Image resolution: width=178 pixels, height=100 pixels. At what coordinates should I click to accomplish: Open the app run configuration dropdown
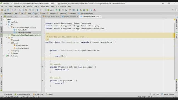(x=51, y=10)
